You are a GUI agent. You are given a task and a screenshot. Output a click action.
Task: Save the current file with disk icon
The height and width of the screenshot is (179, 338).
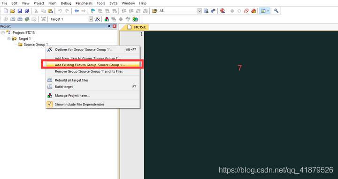20,11
